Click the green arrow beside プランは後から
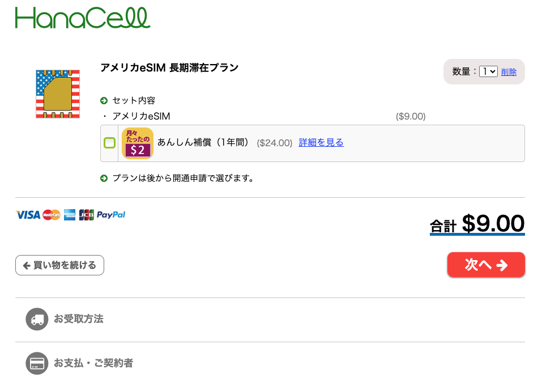This screenshot has height=391, width=559. click(x=104, y=178)
